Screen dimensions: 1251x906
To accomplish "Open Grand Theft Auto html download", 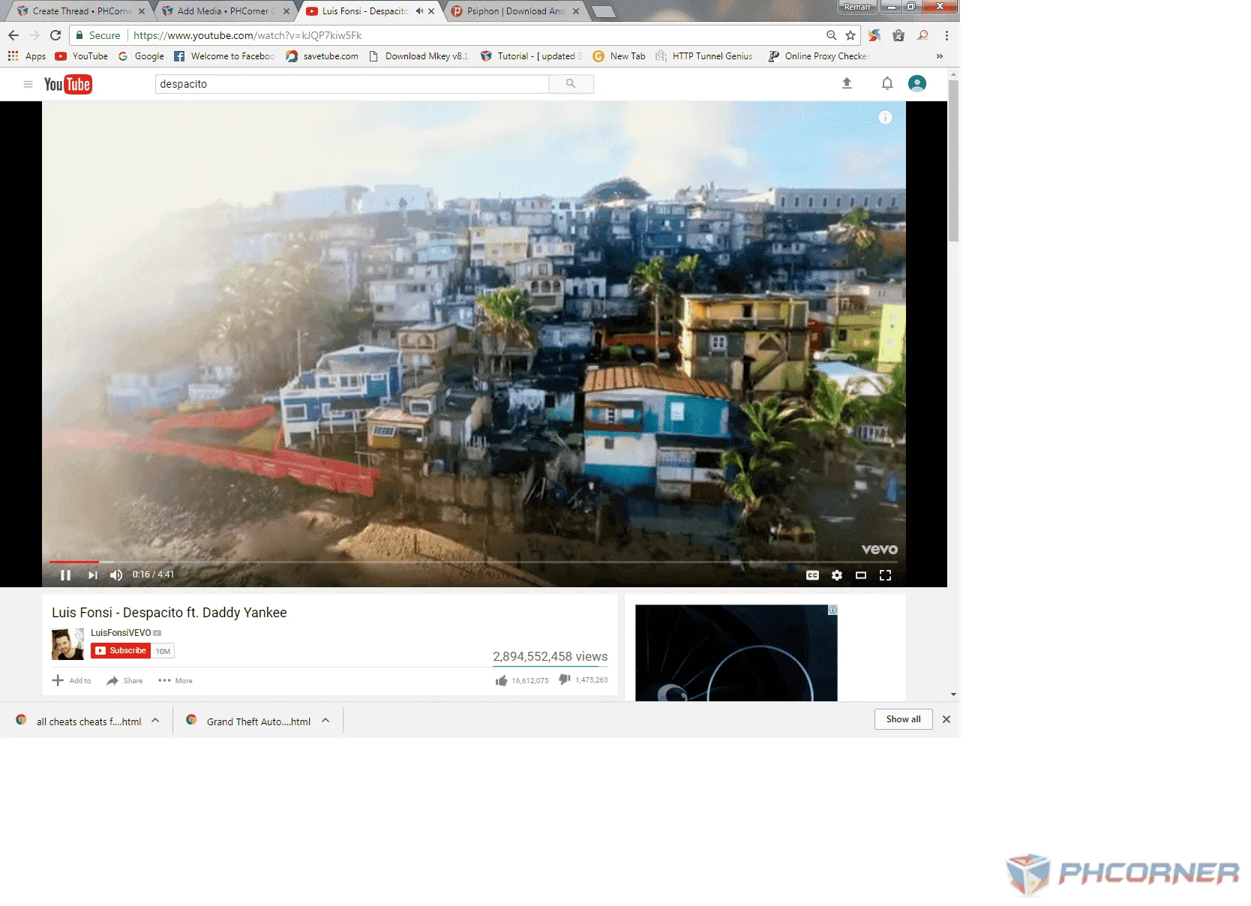I will click(x=248, y=721).
